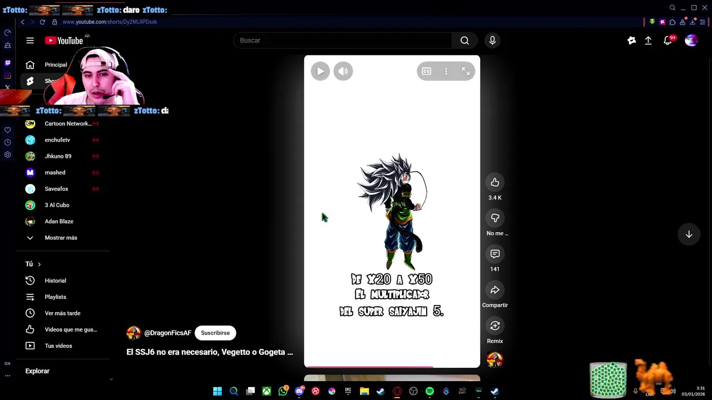The image size is (712, 400).
Task: Like the short with thumbs up
Action: pyautogui.click(x=495, y=182)
